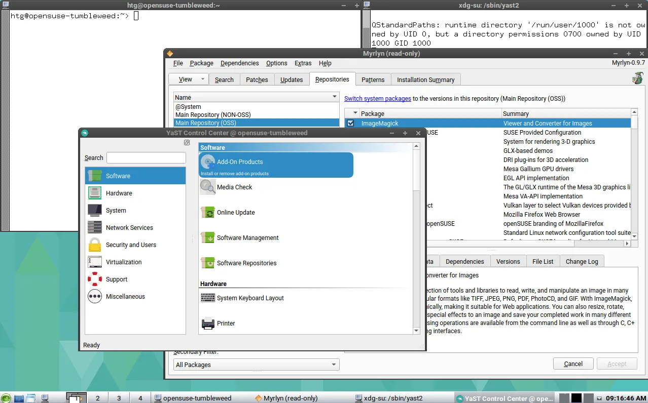Image resolution: width=648 pixels, height=403 pixels.
Task: Click the Switch system packages link
Action: point(377,98)
